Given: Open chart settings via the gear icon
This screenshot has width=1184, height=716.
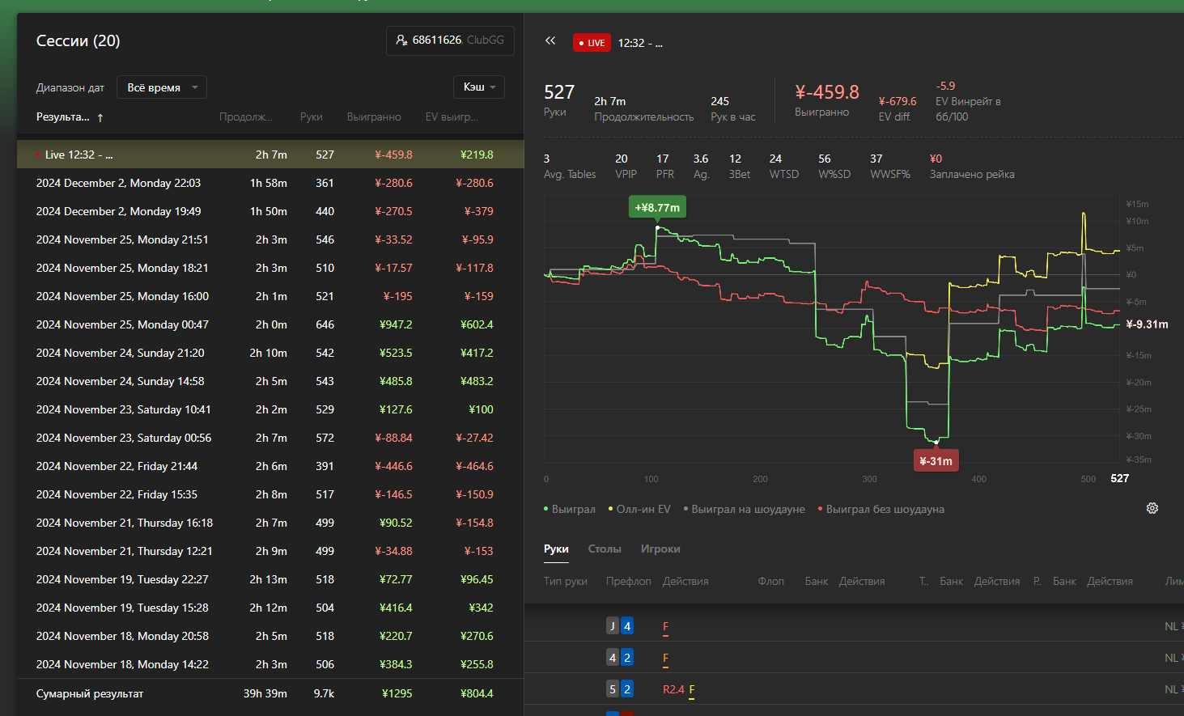Looking at the screenshot, I should (1152, 508).
